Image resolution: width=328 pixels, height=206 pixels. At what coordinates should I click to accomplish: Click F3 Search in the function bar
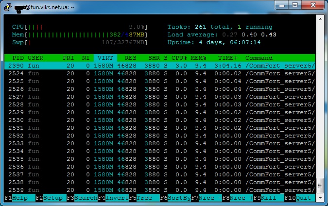click(83, 198)
